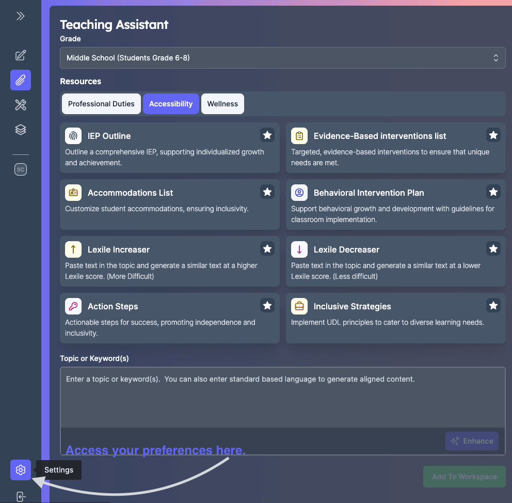Select Behavioral Intervention Plan card title

point(369,193)
